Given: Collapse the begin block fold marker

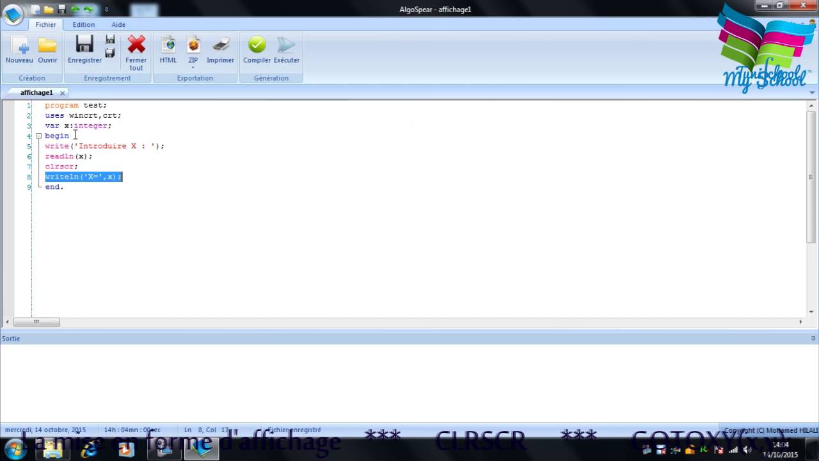Looking at the screenshot, I should pos(38,136).
